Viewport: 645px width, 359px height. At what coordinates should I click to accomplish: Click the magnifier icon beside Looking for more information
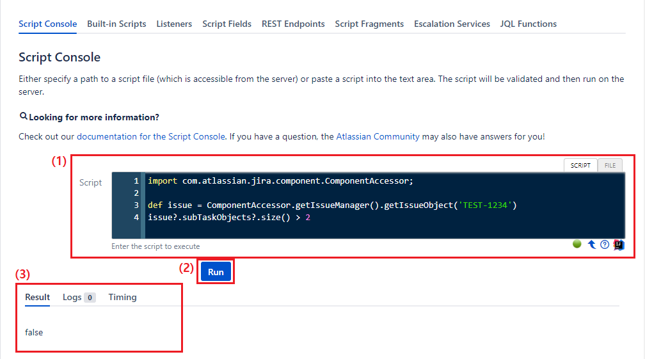(24, 116)
